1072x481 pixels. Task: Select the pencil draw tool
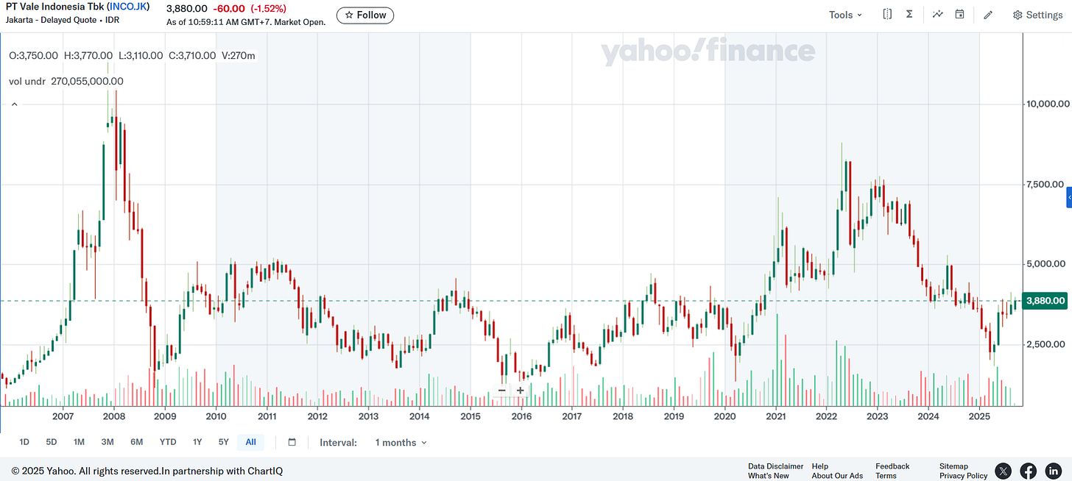tap(989, 15)
